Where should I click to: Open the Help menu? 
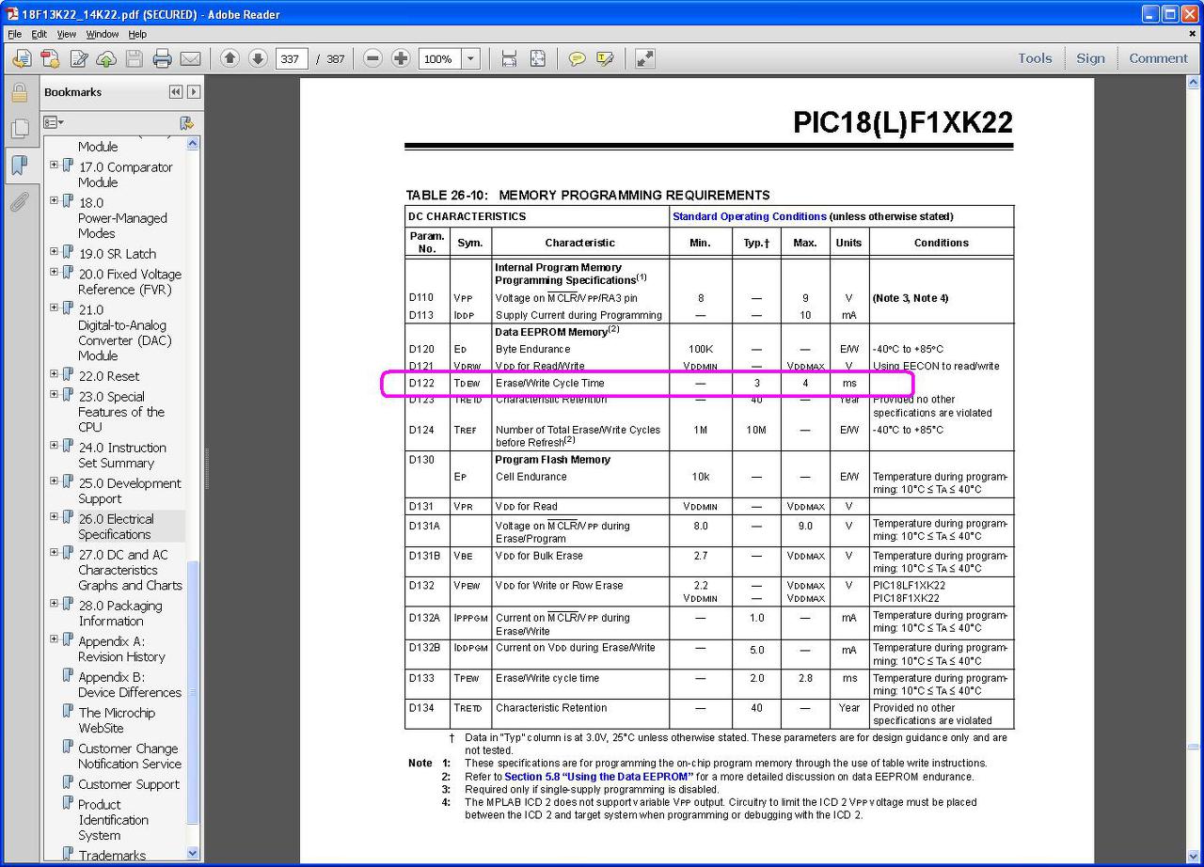click(137, 34)
